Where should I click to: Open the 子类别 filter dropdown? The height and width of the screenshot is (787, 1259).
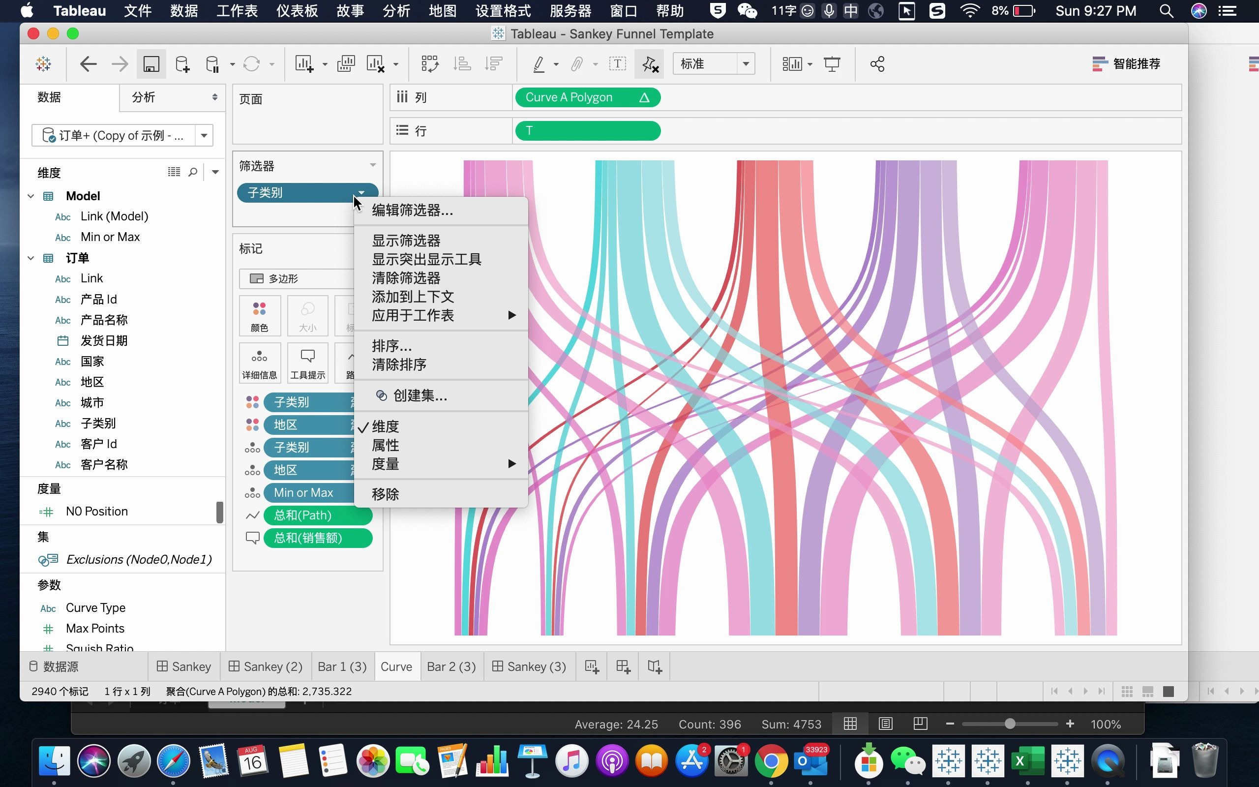pyautogui.click(x=359, y=191)
